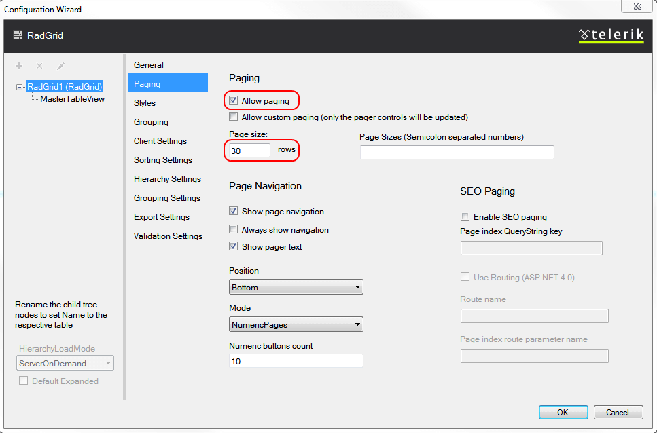Screen dimensions: 657x433
Task: Uncheck the Allow paging checkbox
Action: [x=234, y=101]
